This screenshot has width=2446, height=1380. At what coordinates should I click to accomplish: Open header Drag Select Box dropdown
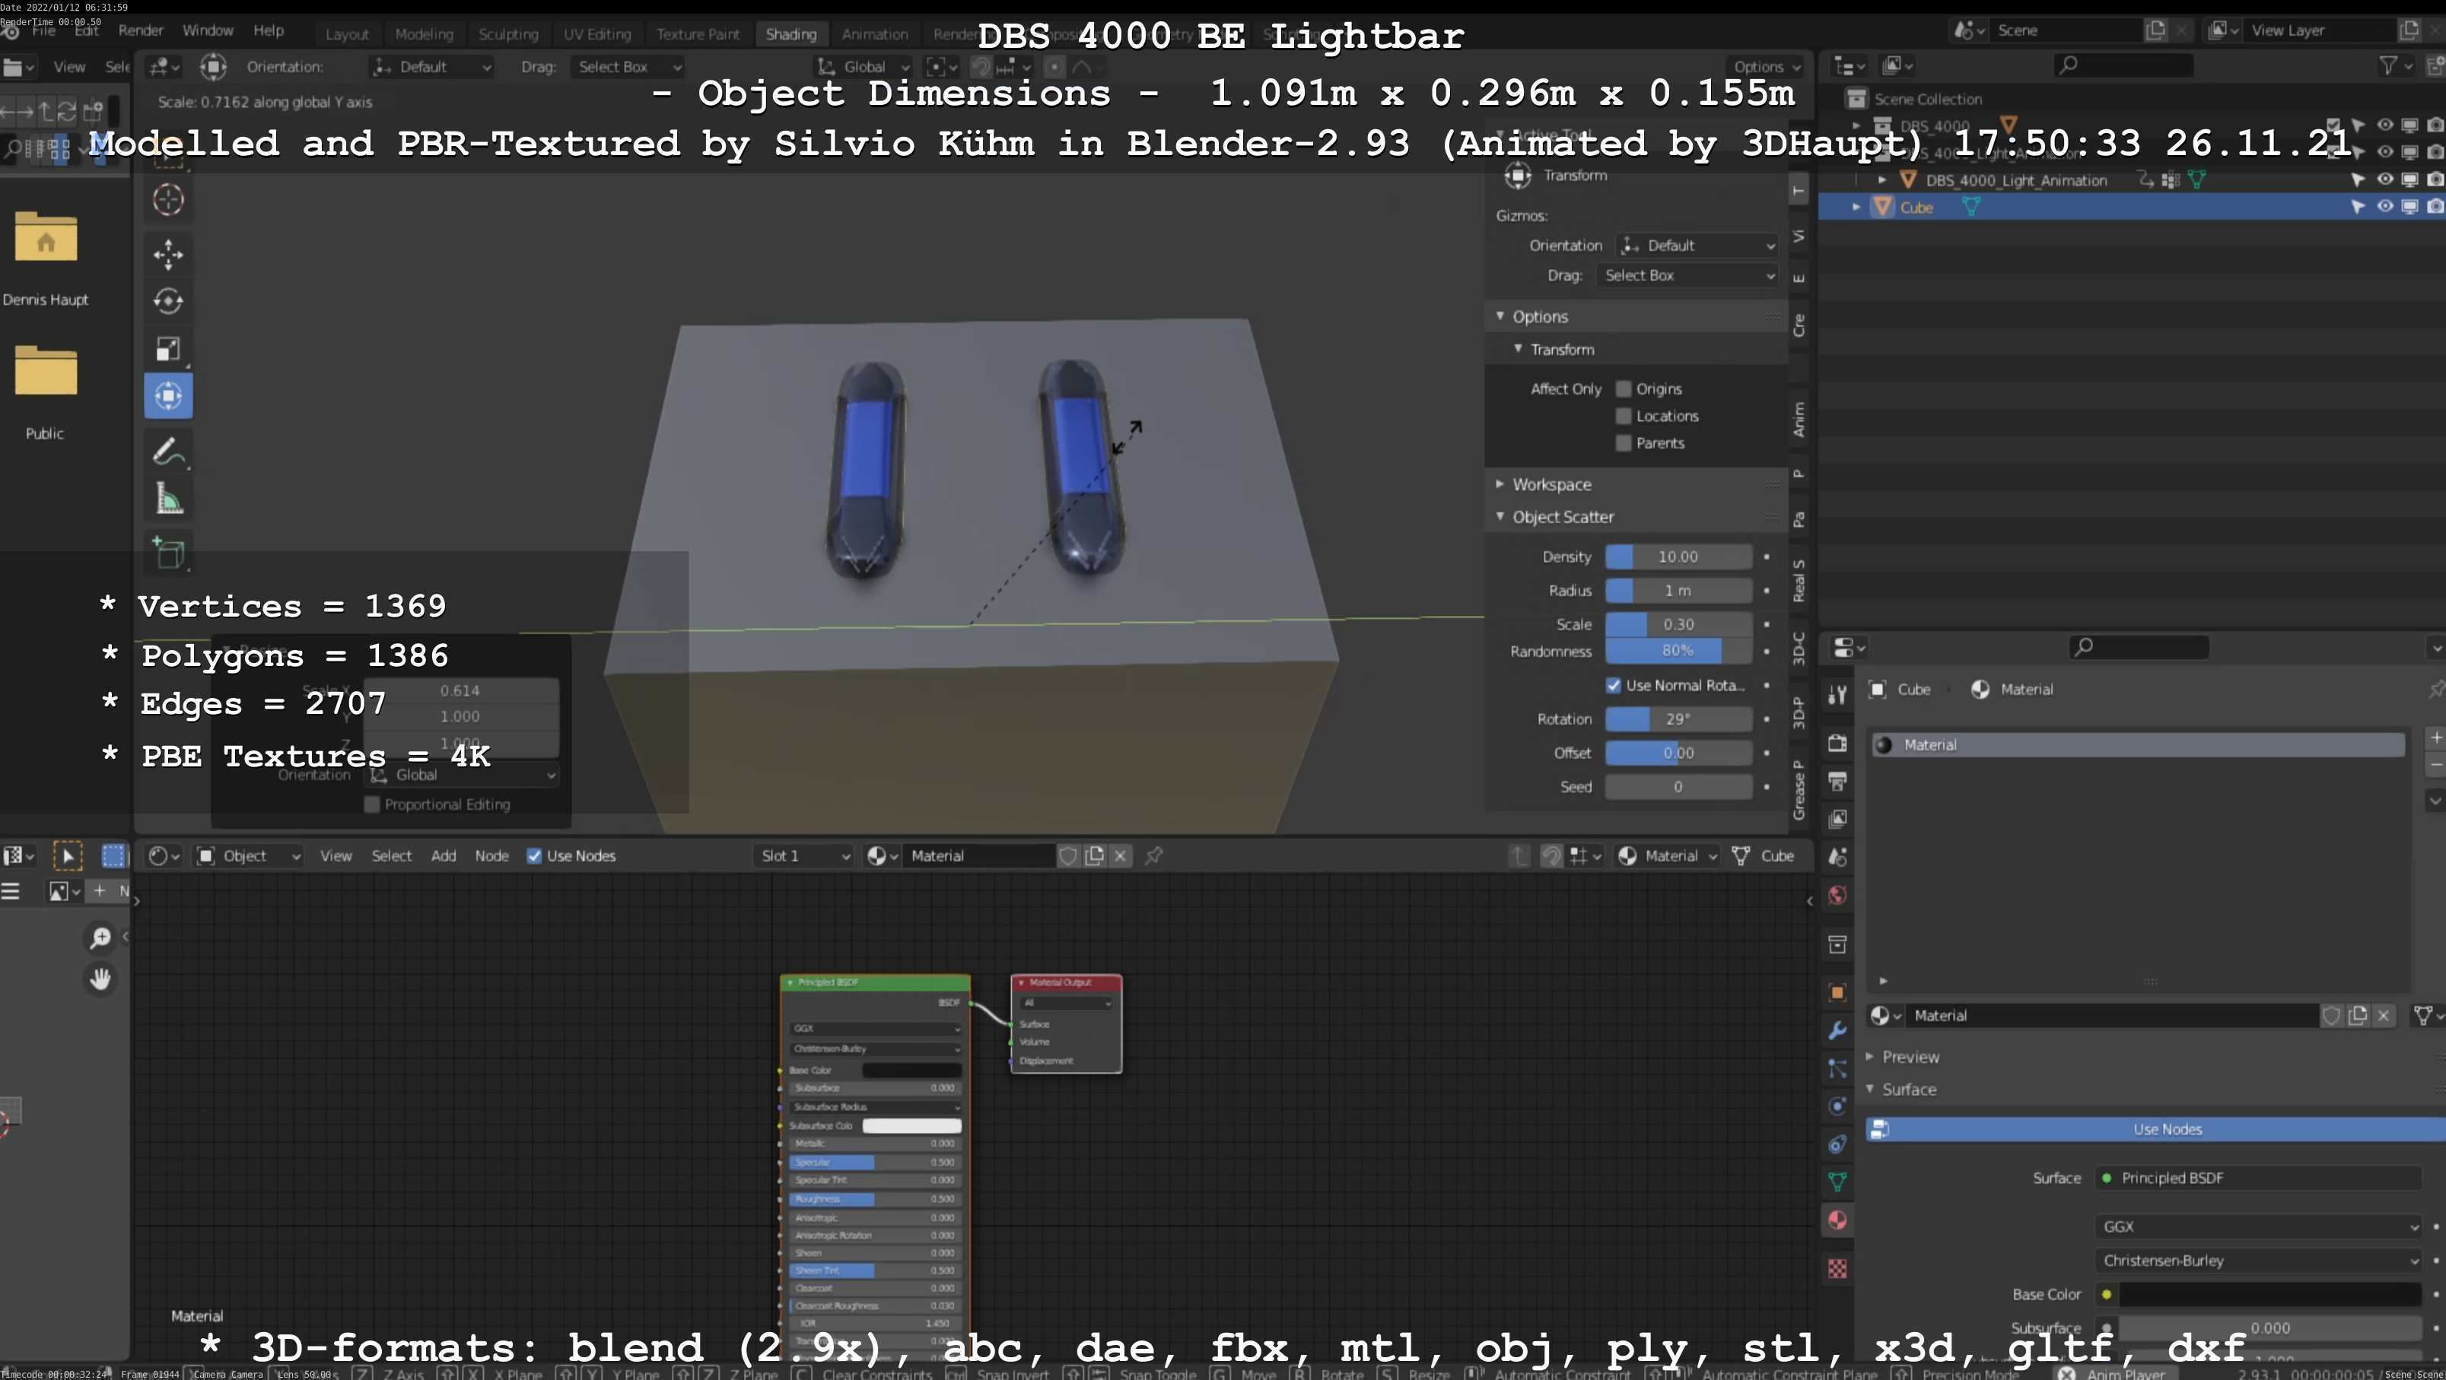[628, 66]
